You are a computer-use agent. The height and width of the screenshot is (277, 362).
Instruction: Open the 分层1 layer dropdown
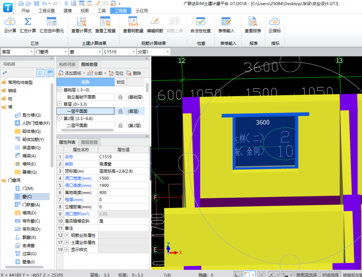click(153, 52)
